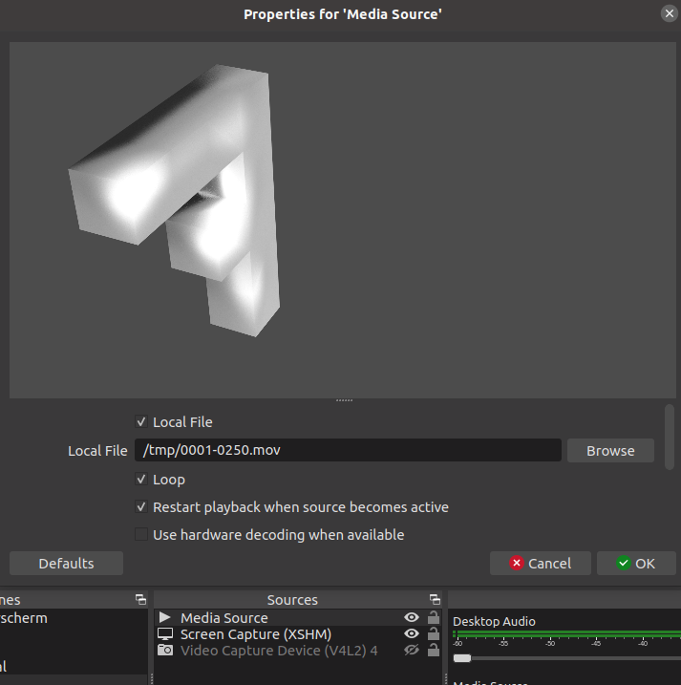The width and height of the screenshot is (681, 685).
Task: Lock the Screen Capture (XSHM) item
Action: [434, 633]
